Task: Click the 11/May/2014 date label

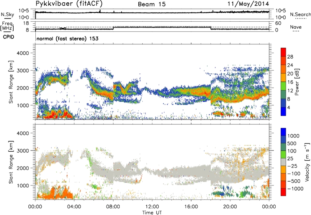Action: pyautogui.click(x=248, y=4)
